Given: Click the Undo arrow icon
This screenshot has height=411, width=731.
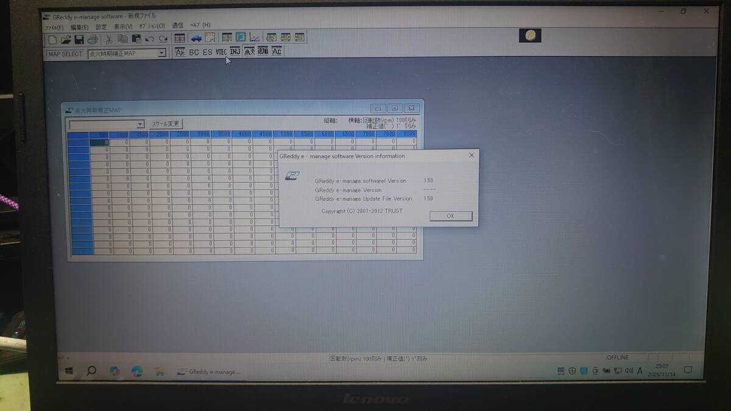Looking at the screenshot, I should pos(149,39).
